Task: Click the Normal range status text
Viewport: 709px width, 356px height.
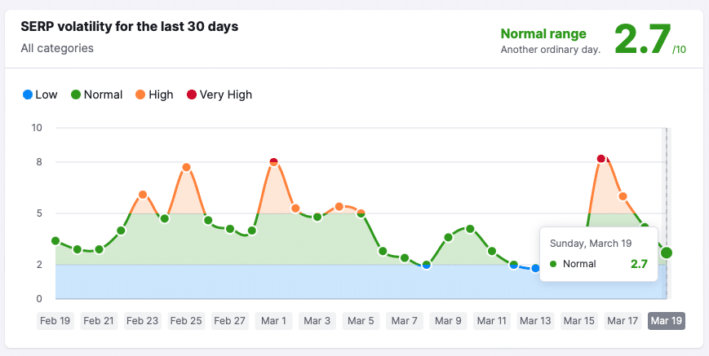Action: click(x=543, y=34)
